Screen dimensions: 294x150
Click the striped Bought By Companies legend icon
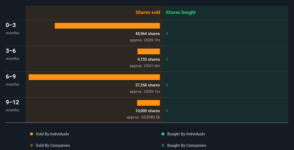click(163, 145)
